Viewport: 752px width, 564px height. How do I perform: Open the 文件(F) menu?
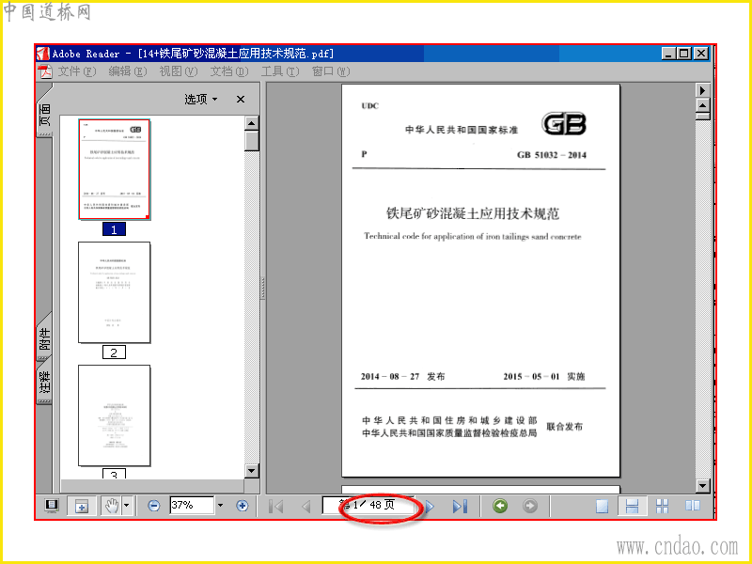77,71
